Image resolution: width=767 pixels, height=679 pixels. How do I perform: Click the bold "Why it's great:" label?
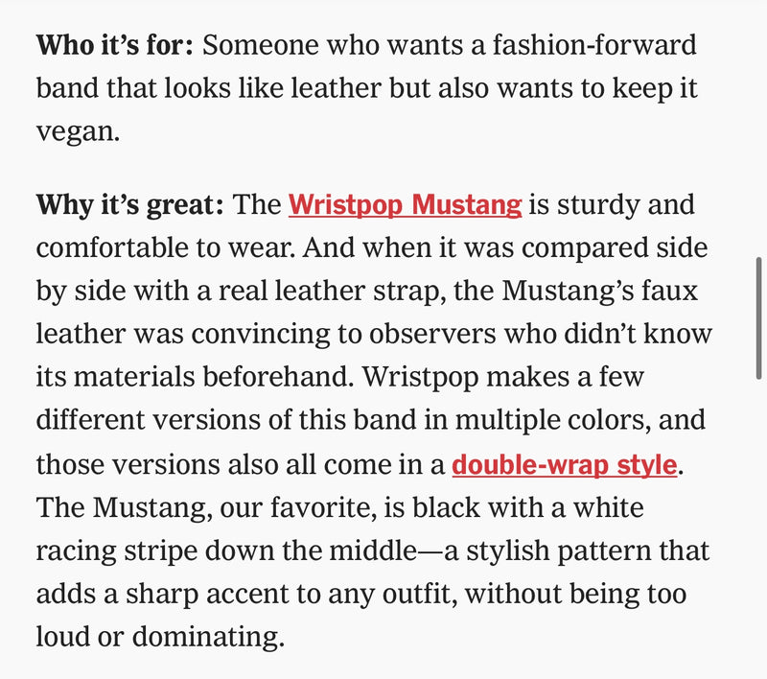tap(130, 204)
